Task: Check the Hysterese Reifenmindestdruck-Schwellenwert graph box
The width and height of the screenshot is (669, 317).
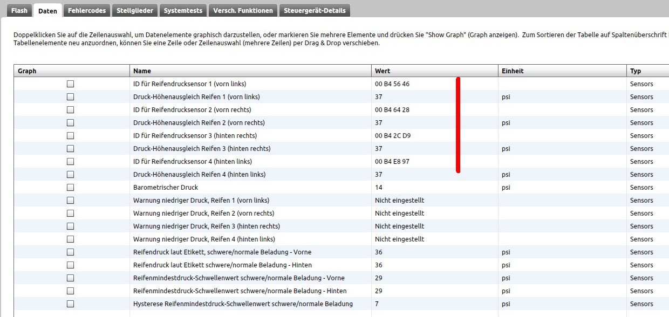Action: pyautogui.click(x=70, y=304)
